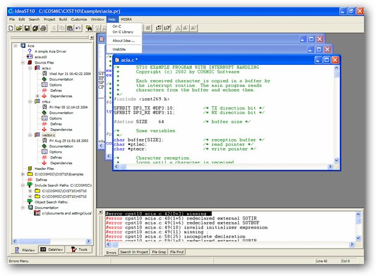Viewport: 376px width, 276px height.
Task: Click the Options icon under crts.s
Action: (x=44, y=118)
